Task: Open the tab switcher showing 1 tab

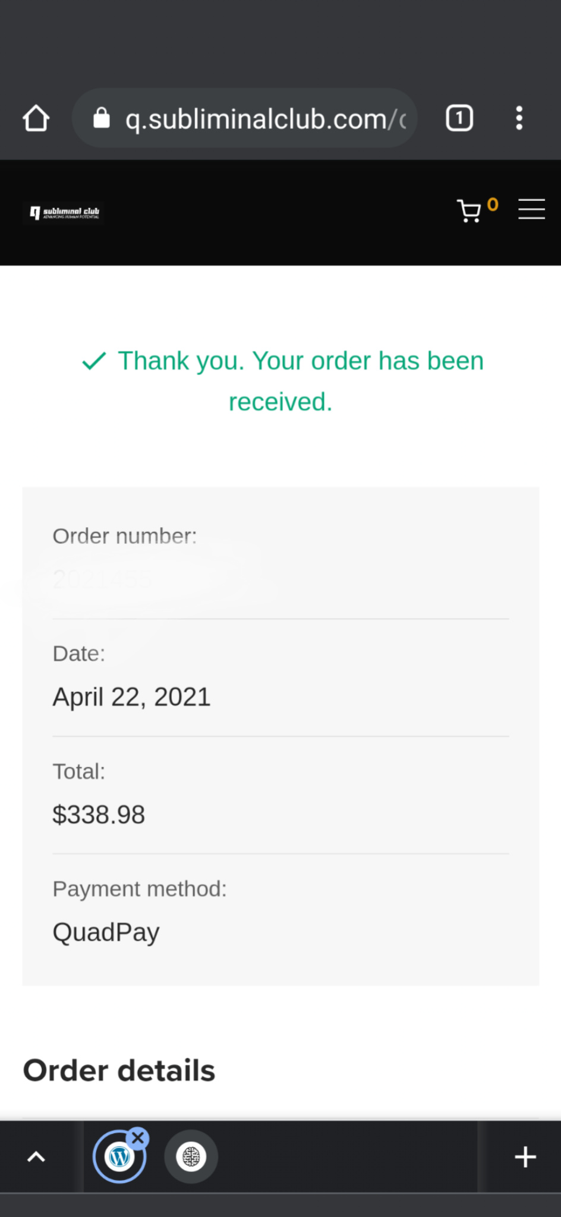Action: (x=459, y=118)
